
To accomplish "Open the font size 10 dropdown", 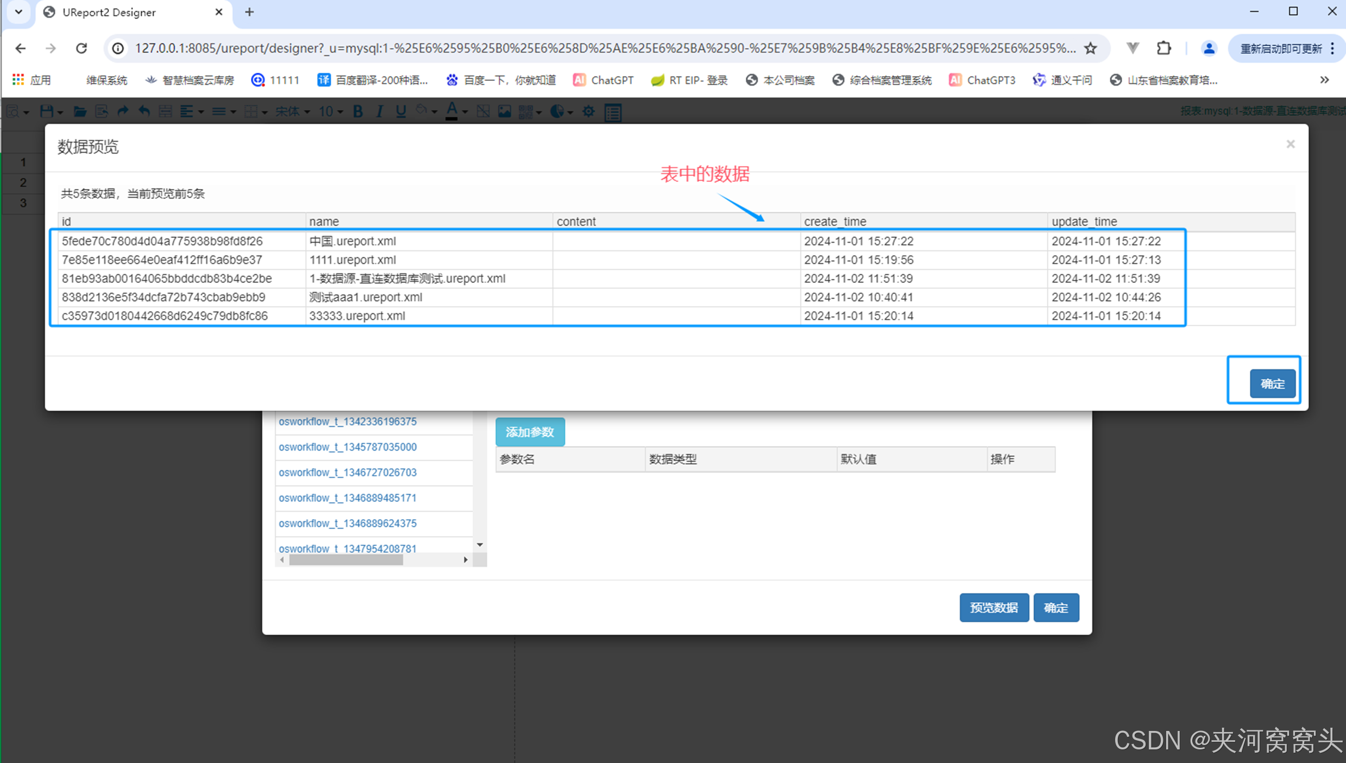I will pyautogui.click(x=330, y=111).
